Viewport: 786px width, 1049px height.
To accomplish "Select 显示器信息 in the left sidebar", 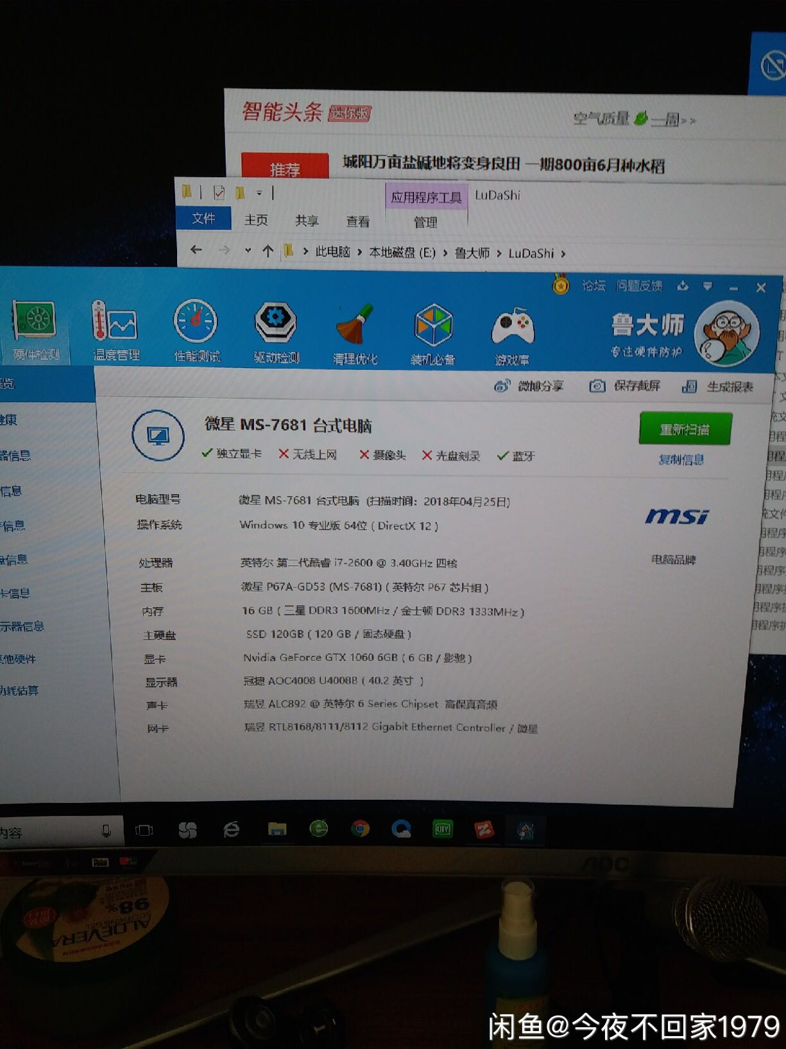I will [x=22, y=626].
